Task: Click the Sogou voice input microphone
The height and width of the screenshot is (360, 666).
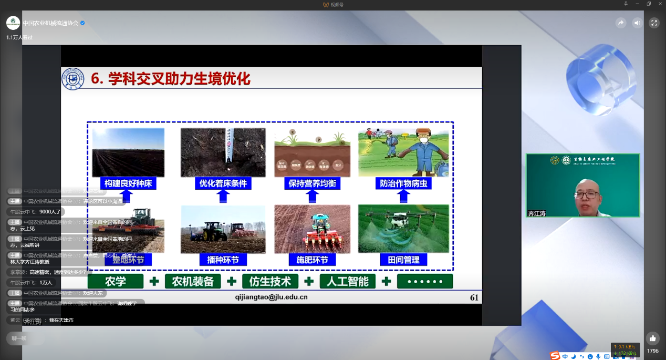Action: (x=598, y=356)
